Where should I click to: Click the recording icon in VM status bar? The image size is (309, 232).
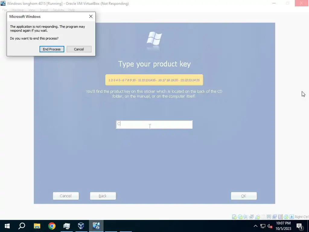(x=274, y=217)
